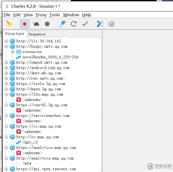Collapse the http://cc.map.qq.com node
Viewport: 173px width, 172px height.
click(x=6, y=137)
